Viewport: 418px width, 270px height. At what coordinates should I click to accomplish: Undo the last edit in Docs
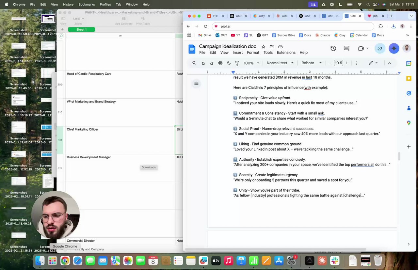203,63
